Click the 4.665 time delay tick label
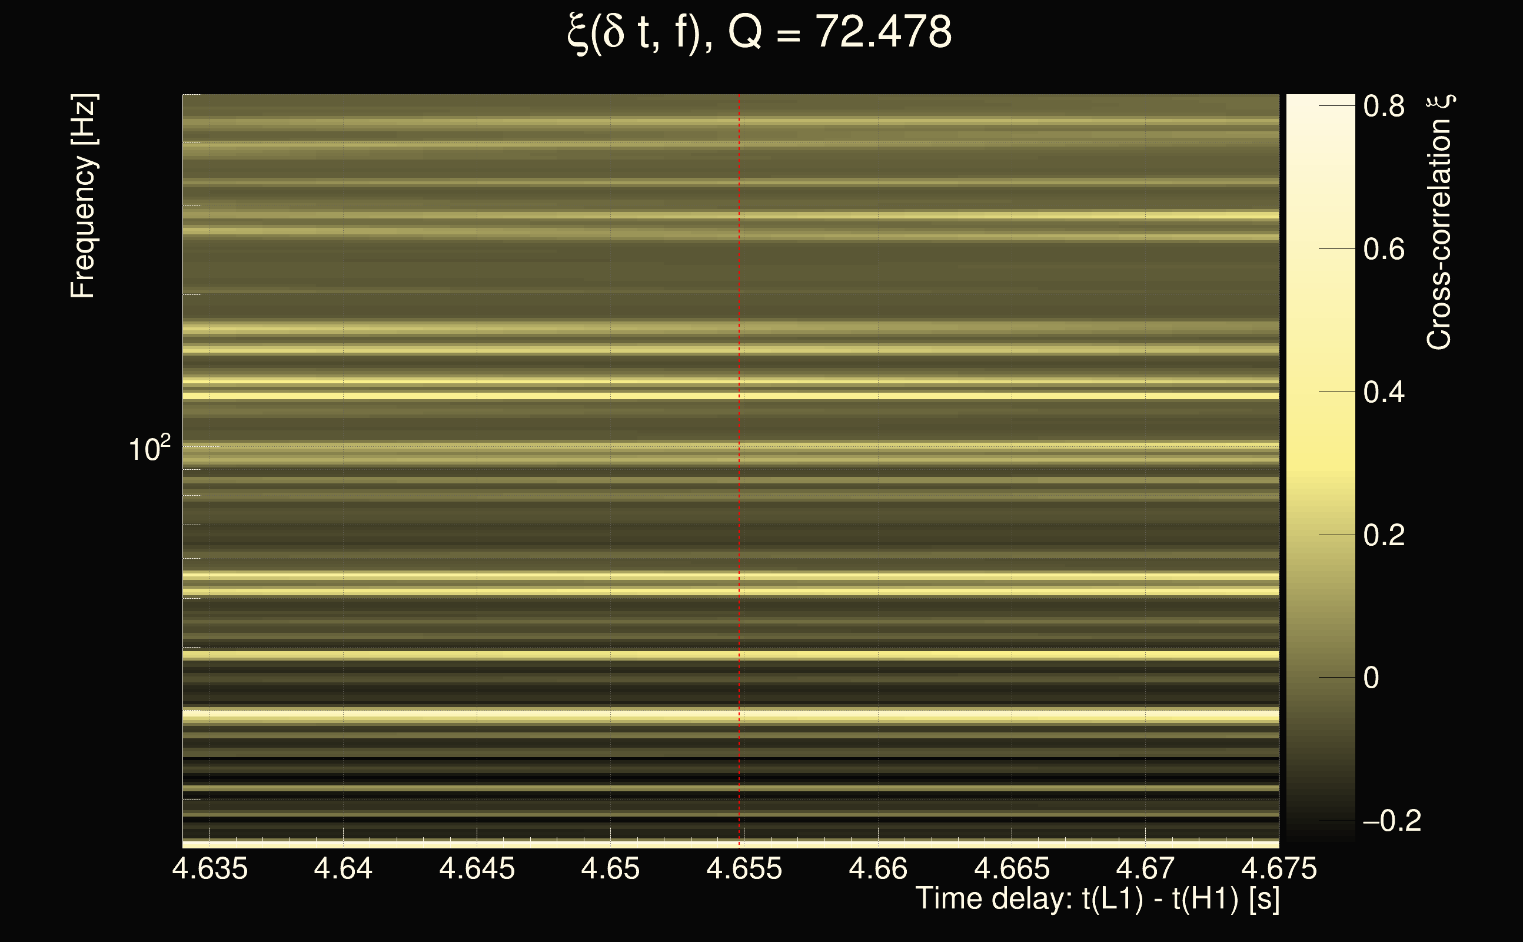Viewport: 1523px width, 942px height. (x=1011, y=868)
